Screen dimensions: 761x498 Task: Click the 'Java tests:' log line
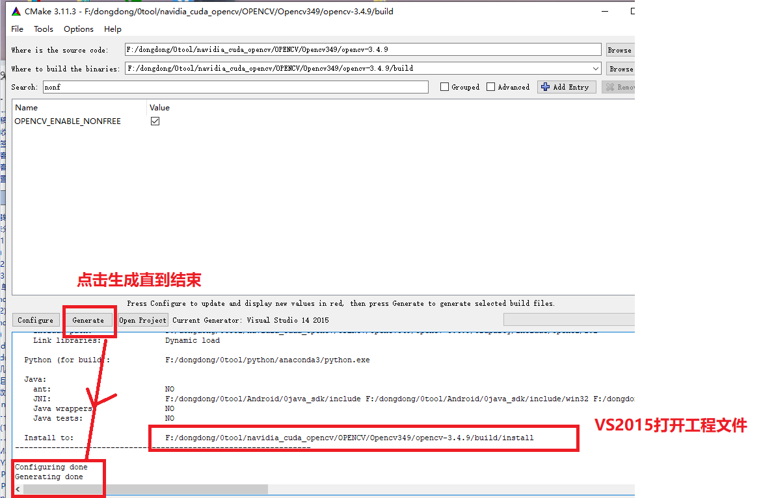pos(58,418)
